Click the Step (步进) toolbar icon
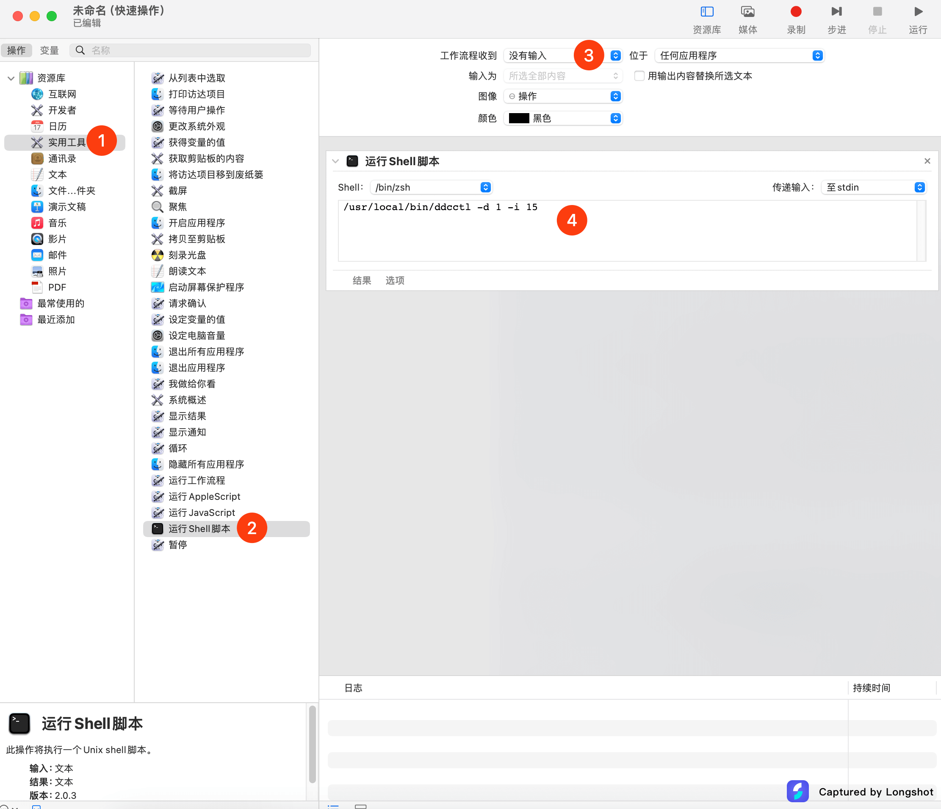Image resolution: width=941 pixels, height=809 pixels. [x=836, y=12]
